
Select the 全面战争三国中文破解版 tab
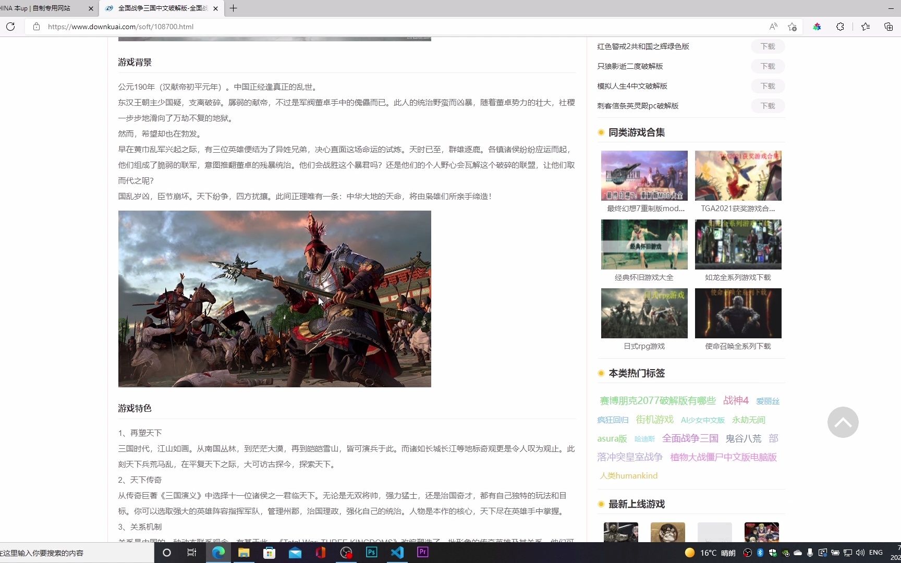pos(162,8)
